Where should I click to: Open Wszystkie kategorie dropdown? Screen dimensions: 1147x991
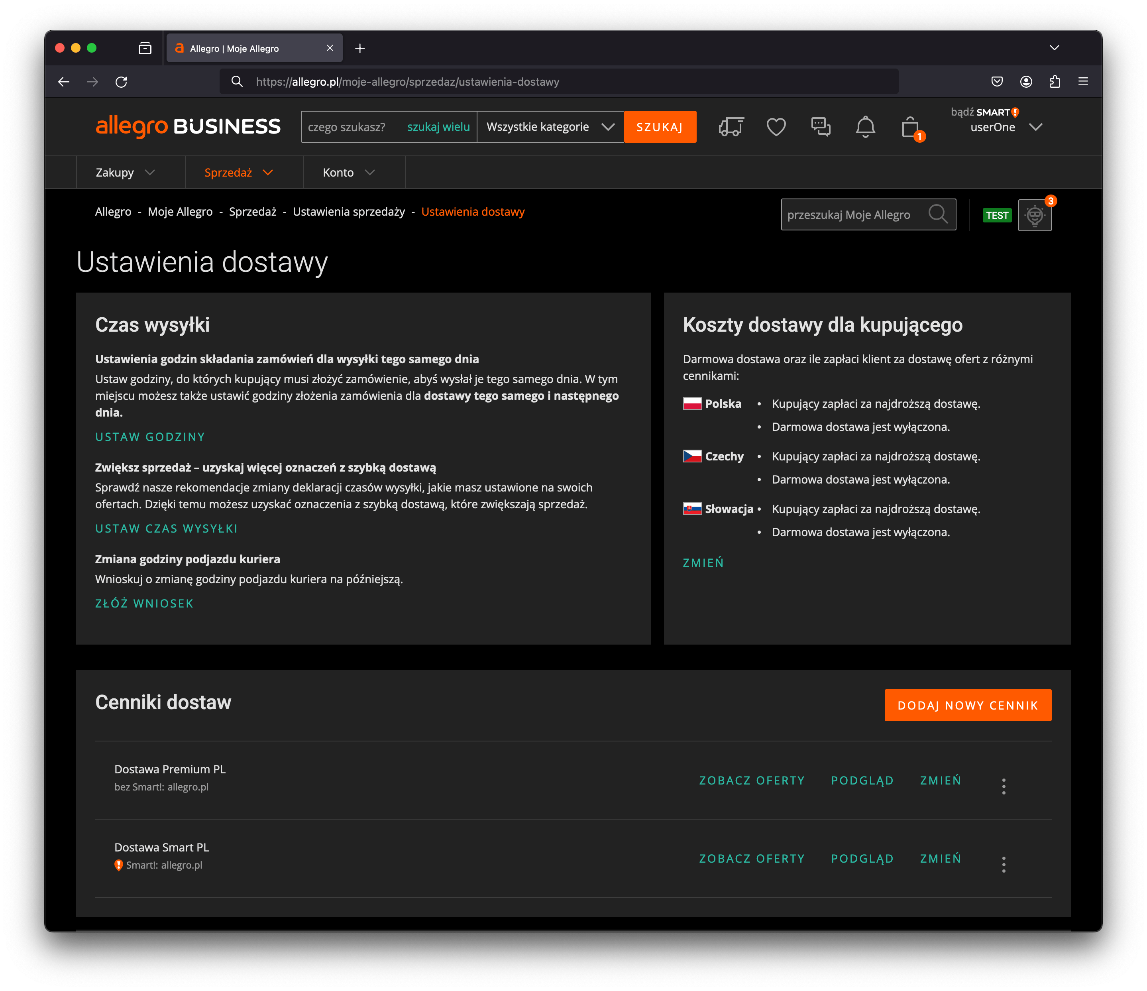pyautogui.click(x=550, y=127)
